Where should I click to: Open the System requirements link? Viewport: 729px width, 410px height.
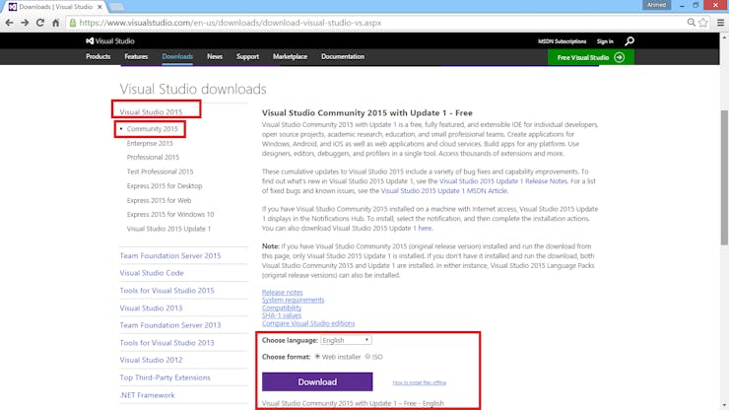pyautogui.click(x=293, y=301)
